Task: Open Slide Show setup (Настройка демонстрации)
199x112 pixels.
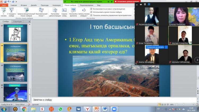Action: coord(55,12)
